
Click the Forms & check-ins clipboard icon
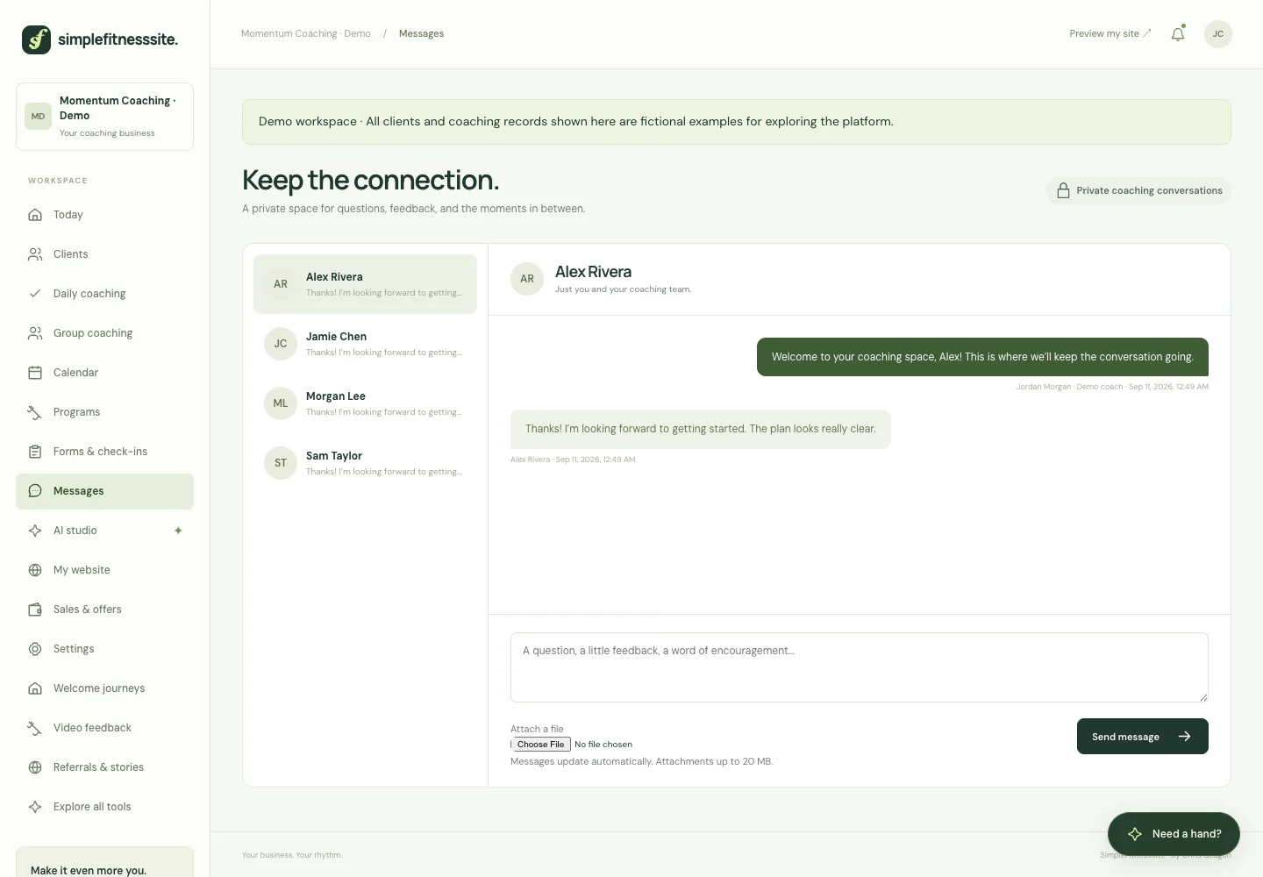[35, 452]
